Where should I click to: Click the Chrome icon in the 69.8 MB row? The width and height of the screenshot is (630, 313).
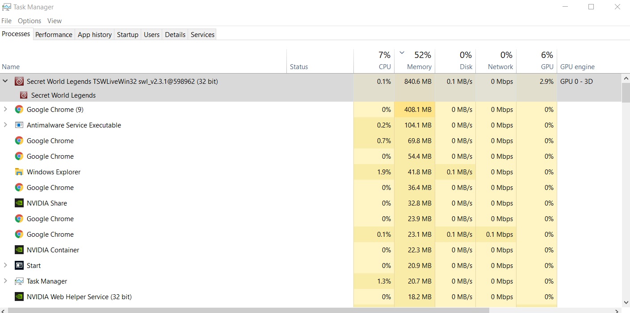point(19,141)
